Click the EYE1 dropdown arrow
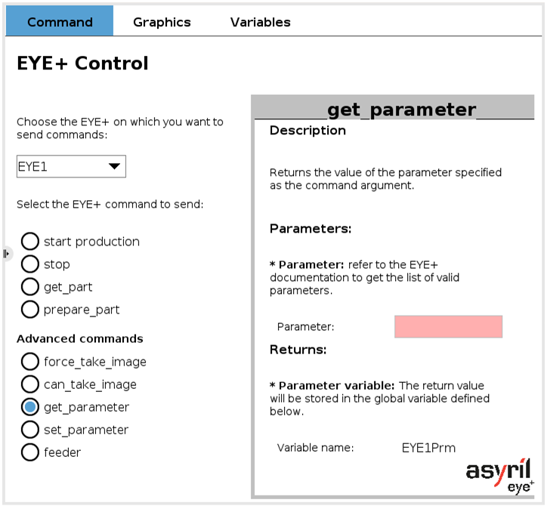The width and height of the screenshot is (547, 506). click(114, 166)
